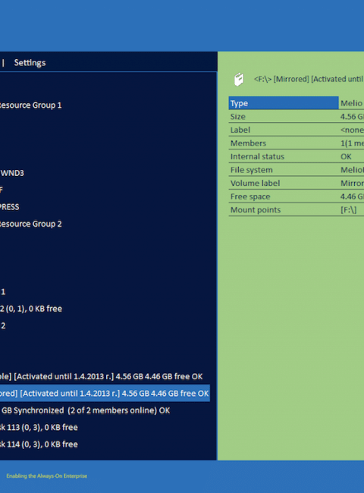
Task: Click the Internal status property row
Action: (296, 156)
